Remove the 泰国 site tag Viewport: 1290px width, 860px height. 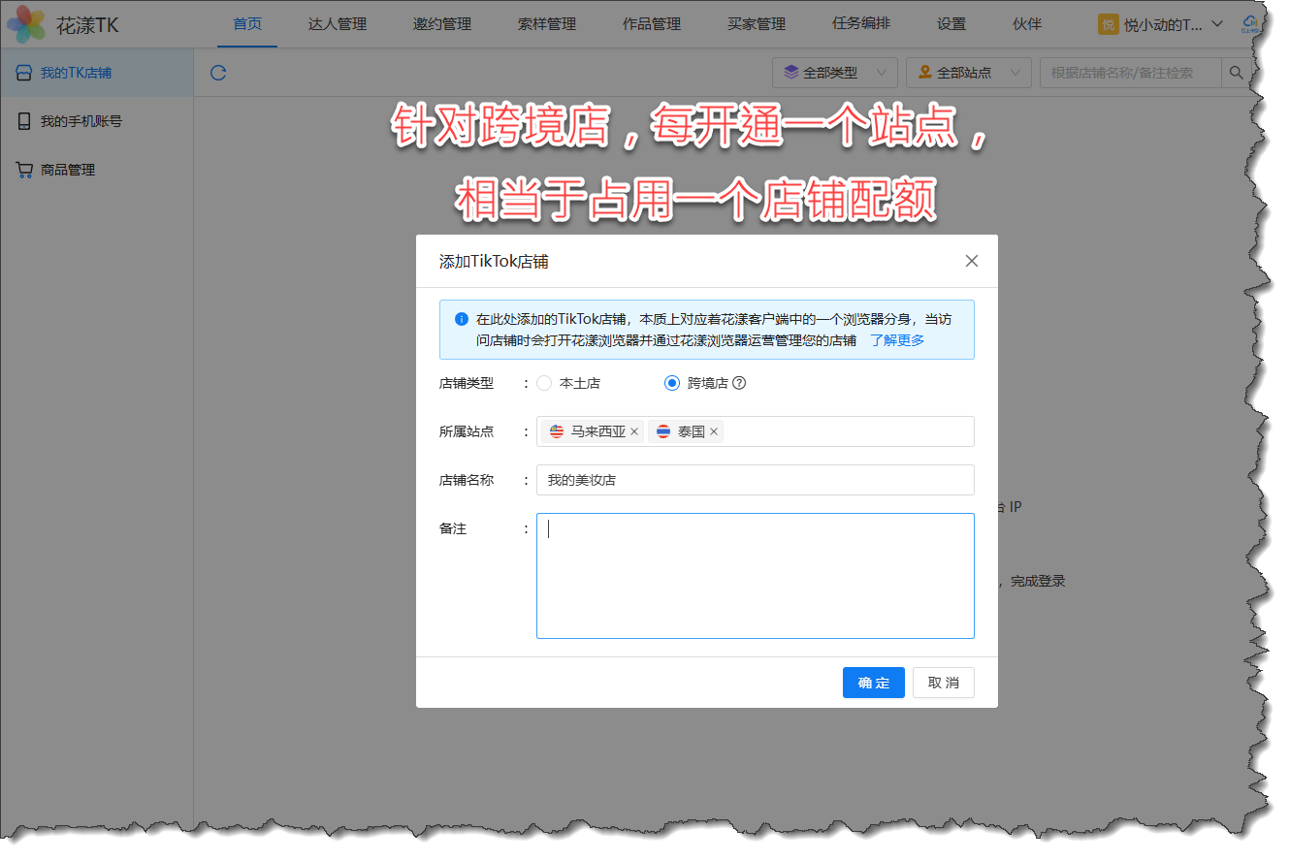[714, 431]
